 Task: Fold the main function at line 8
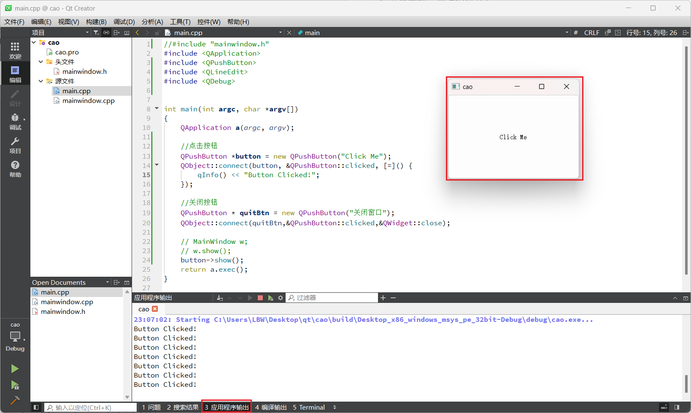157,108
